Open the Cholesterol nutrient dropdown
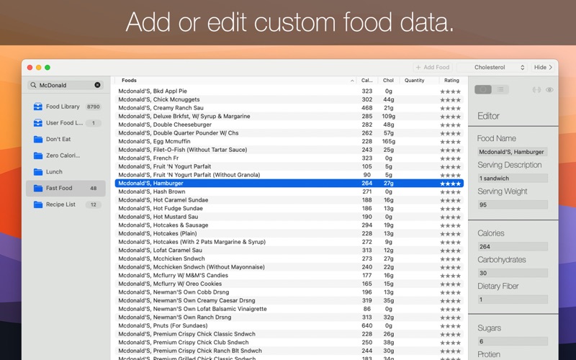This screenshot has height=360, width=576. coord(492,67)
